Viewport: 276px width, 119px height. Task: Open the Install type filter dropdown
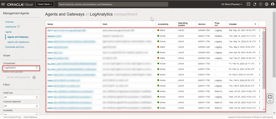coord(21,97)
